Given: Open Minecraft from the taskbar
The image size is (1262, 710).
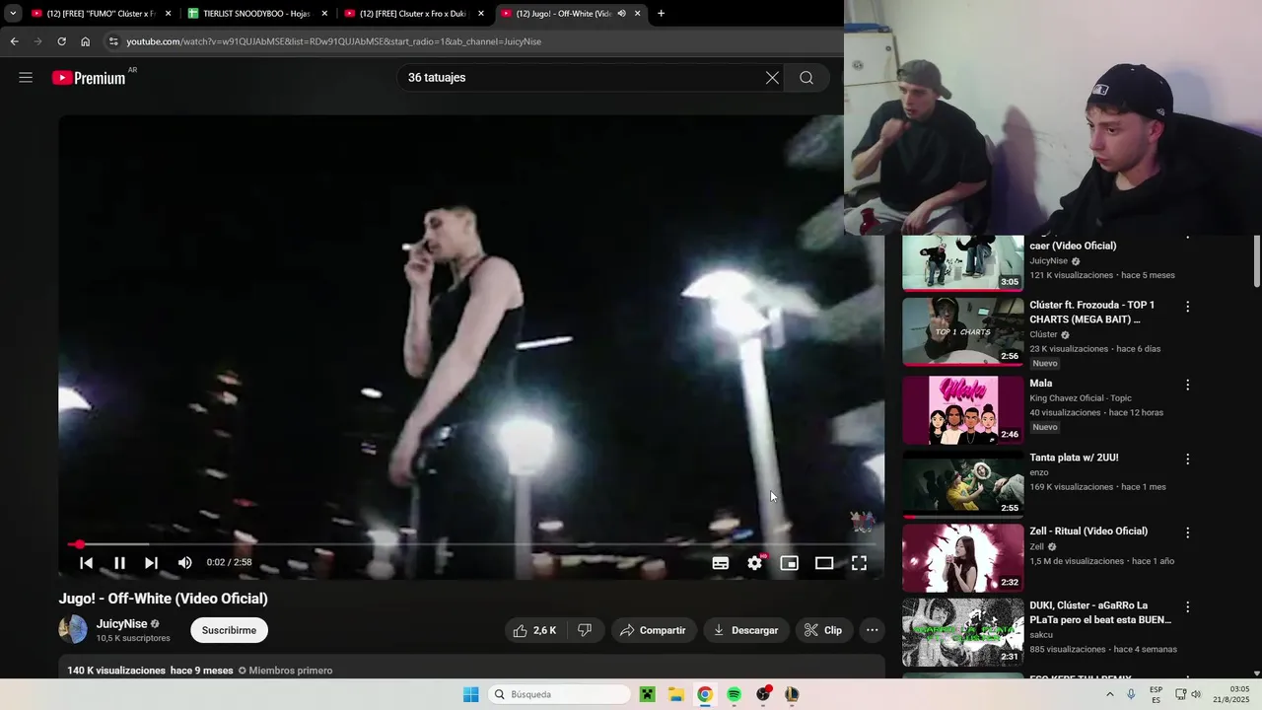Looking at the screenshot, I should click(647, 694).
